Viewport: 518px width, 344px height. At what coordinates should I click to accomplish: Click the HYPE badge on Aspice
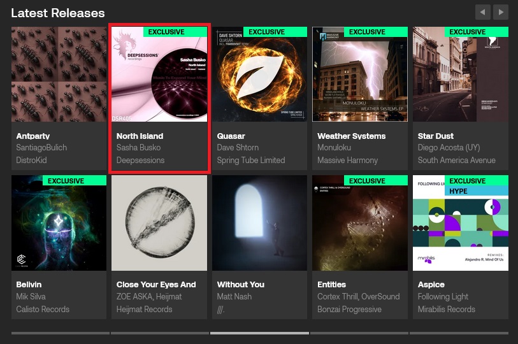coord(477,191)
